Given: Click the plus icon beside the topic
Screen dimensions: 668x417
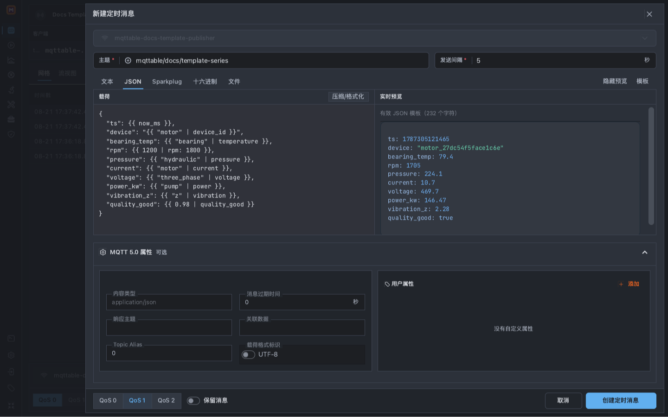Looking at the screenshot, I should click(x=128, y=60).
